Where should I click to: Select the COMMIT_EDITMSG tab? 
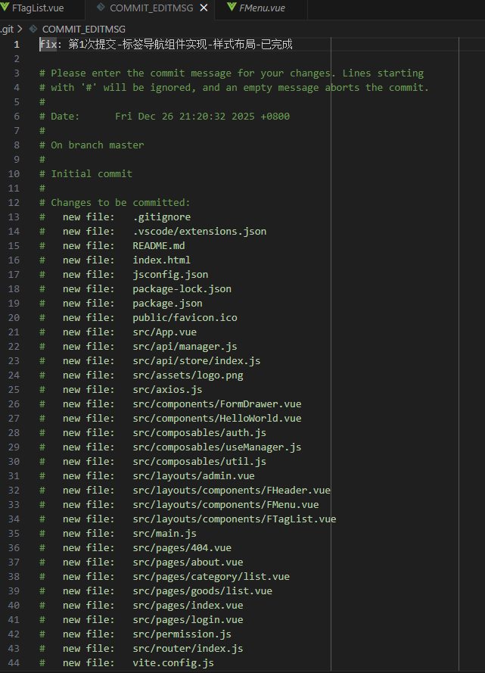pyautogui.click(x=151, y=8)
